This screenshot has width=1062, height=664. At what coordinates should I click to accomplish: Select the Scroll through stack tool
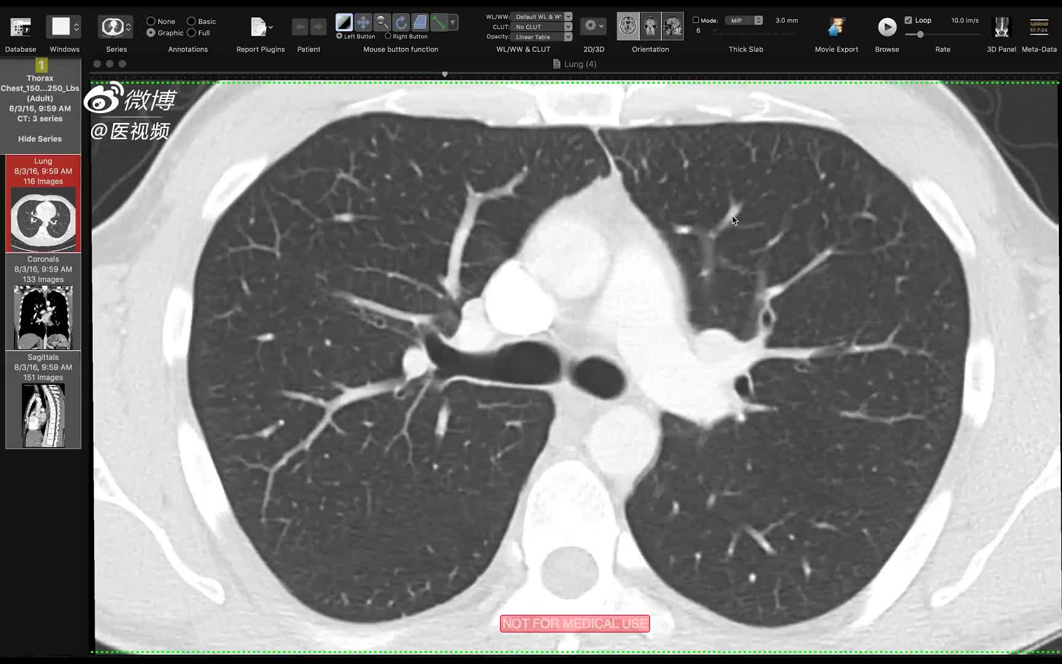(420, 23)
